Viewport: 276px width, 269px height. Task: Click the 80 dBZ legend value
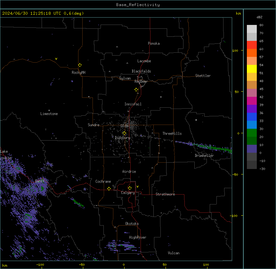tap(261, 25)
